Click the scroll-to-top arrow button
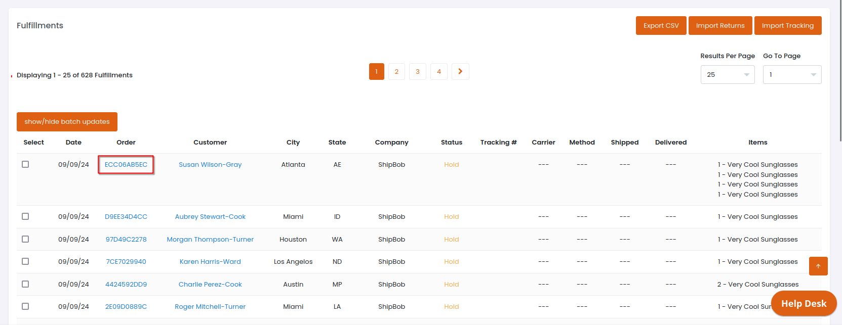 (x=818, y=266)
